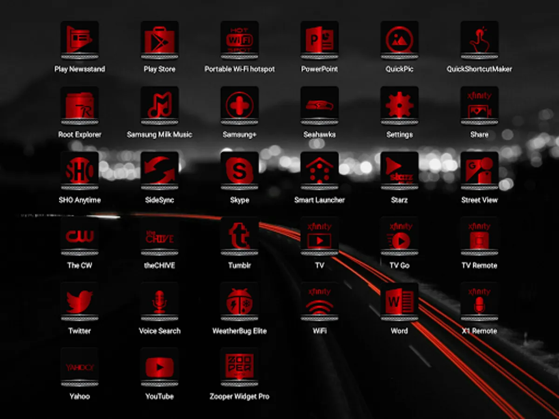
Task: Click the 'Samsung Milk Music' label
Action: [159, 135]
